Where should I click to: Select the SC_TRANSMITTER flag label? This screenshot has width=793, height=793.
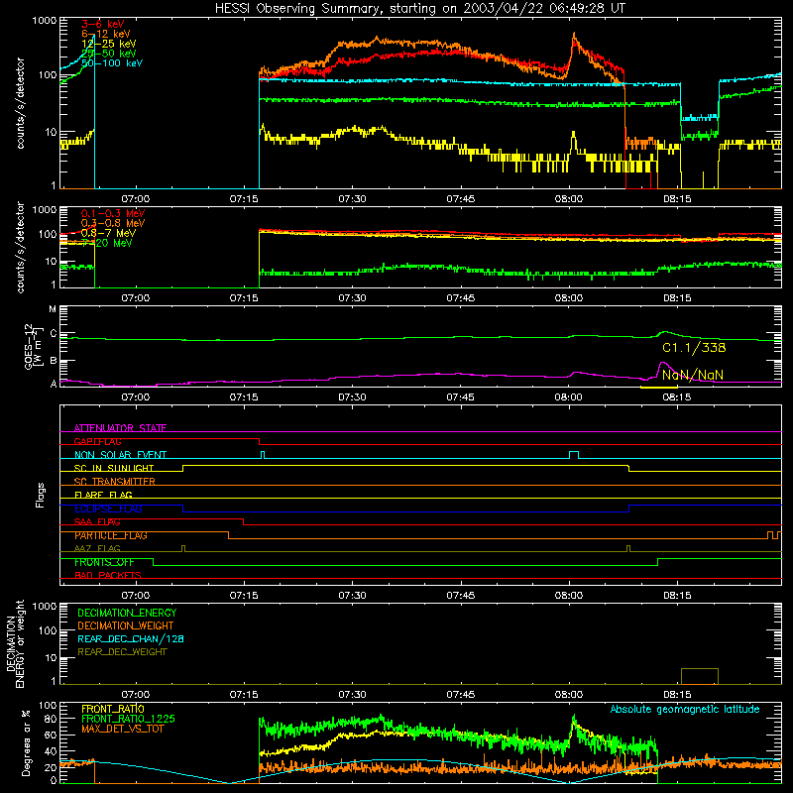tap(114, 482)
